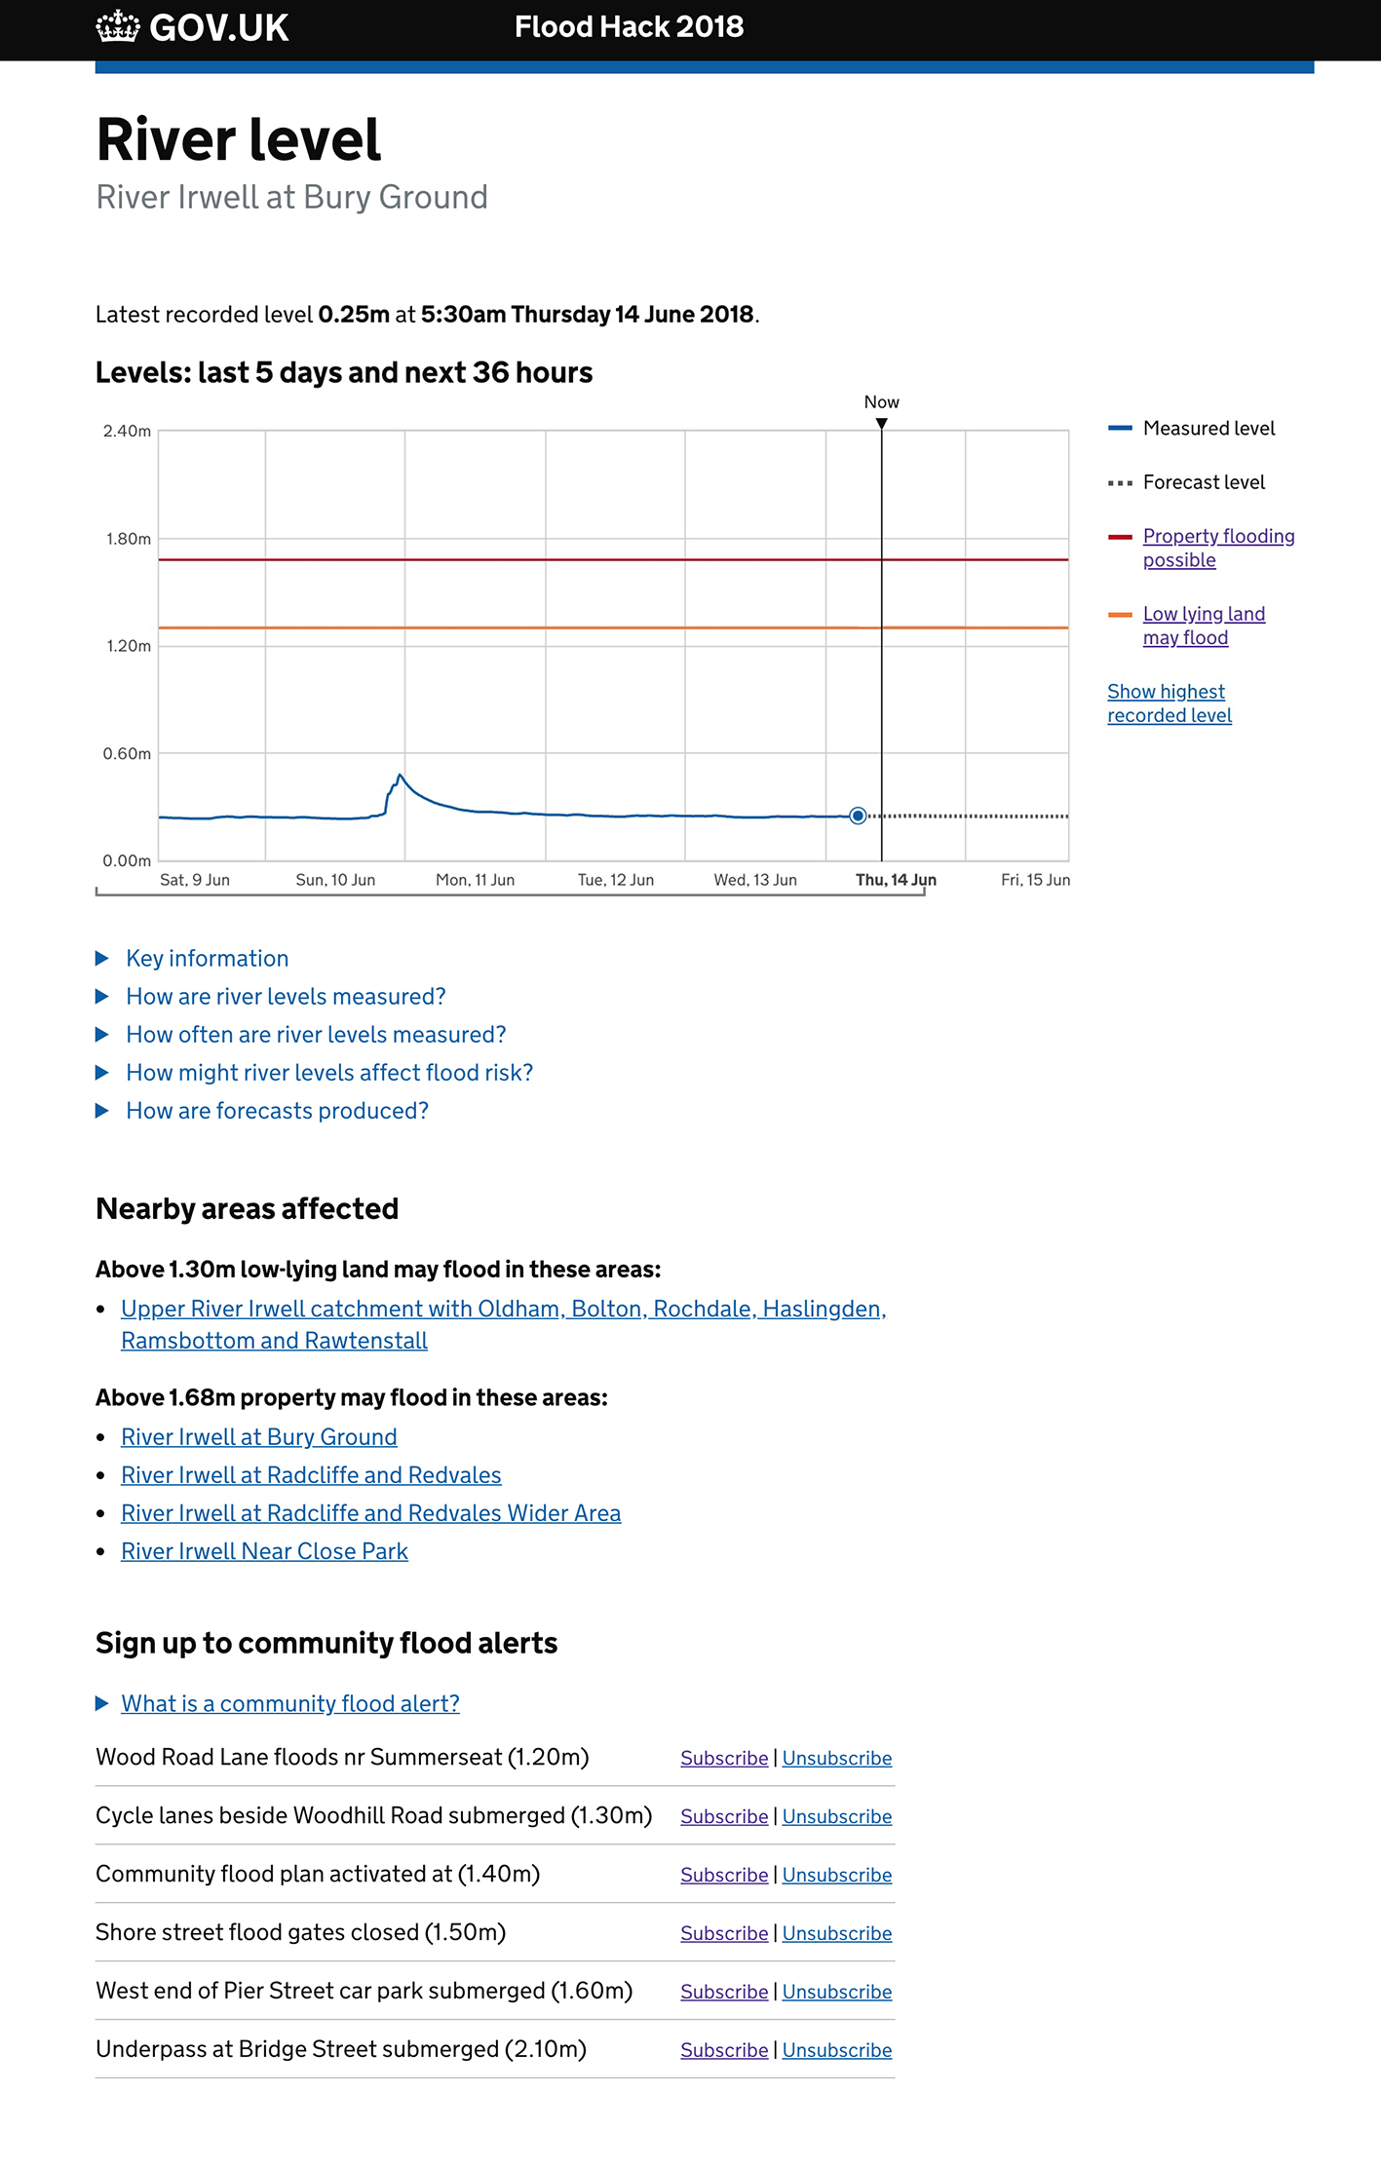Subscribe to Shore street flood gates alert
Screen dimensions: 1381x2168
(723, 1934)
